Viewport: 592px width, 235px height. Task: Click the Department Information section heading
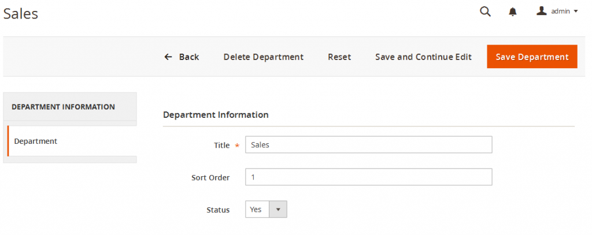click(x=216, y=115)
